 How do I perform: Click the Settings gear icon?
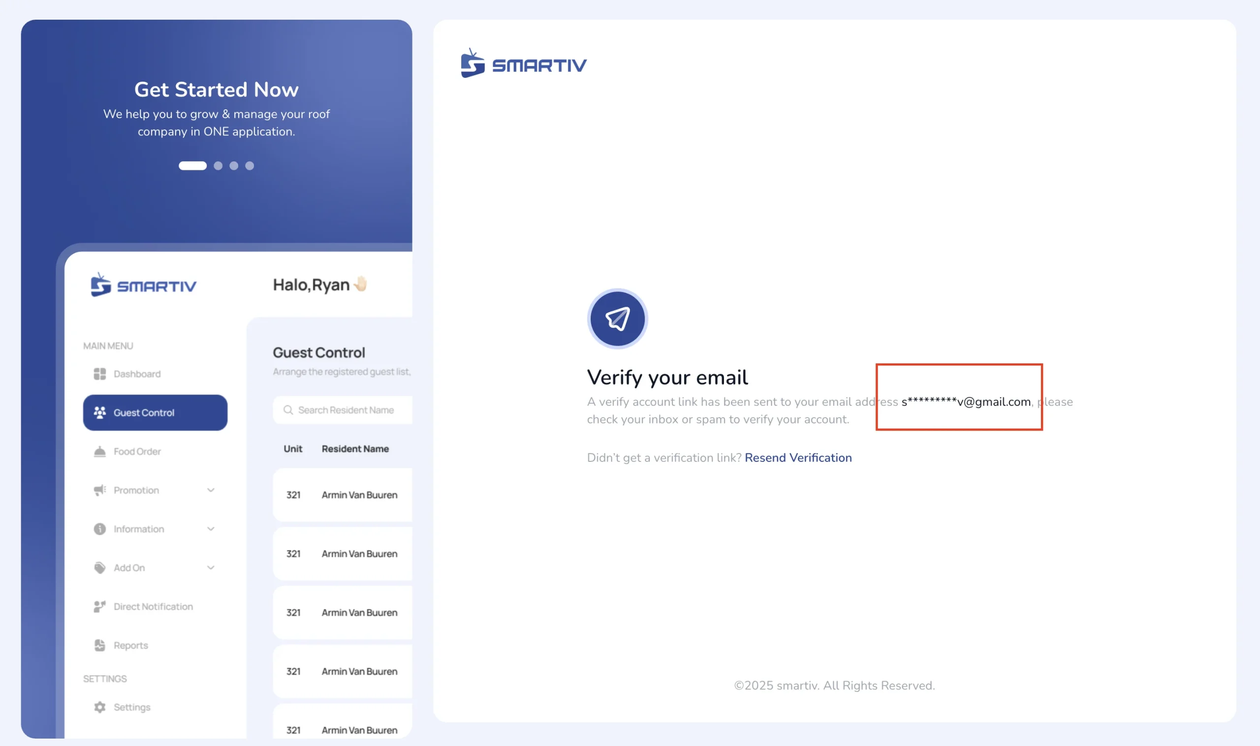click(99, 707)
